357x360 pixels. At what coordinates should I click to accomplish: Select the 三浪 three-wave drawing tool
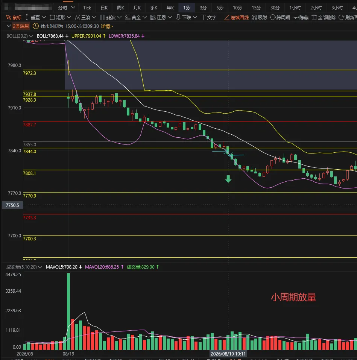pos(83,17)
